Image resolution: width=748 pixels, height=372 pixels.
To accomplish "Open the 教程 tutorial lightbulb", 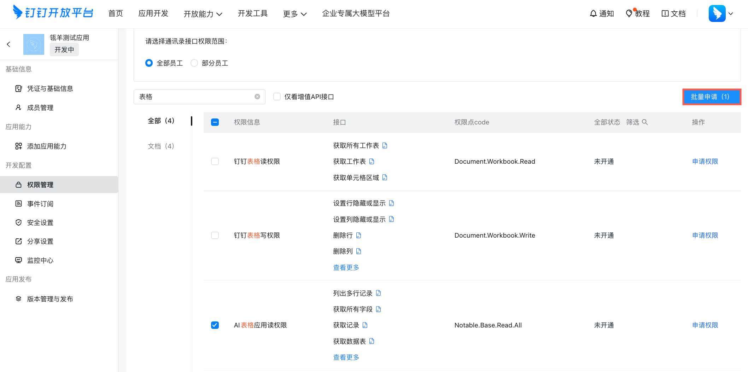I will click(638, 13).
